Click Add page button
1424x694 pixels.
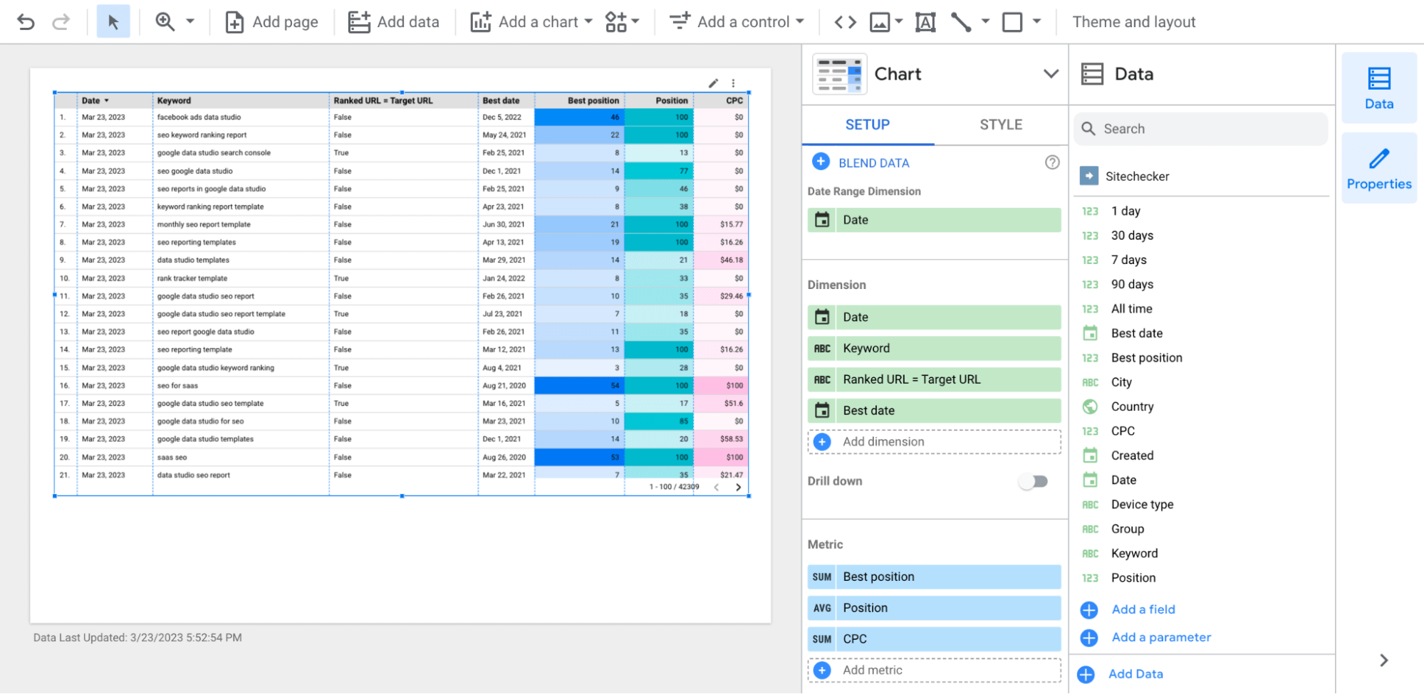[x=272, y=22]
